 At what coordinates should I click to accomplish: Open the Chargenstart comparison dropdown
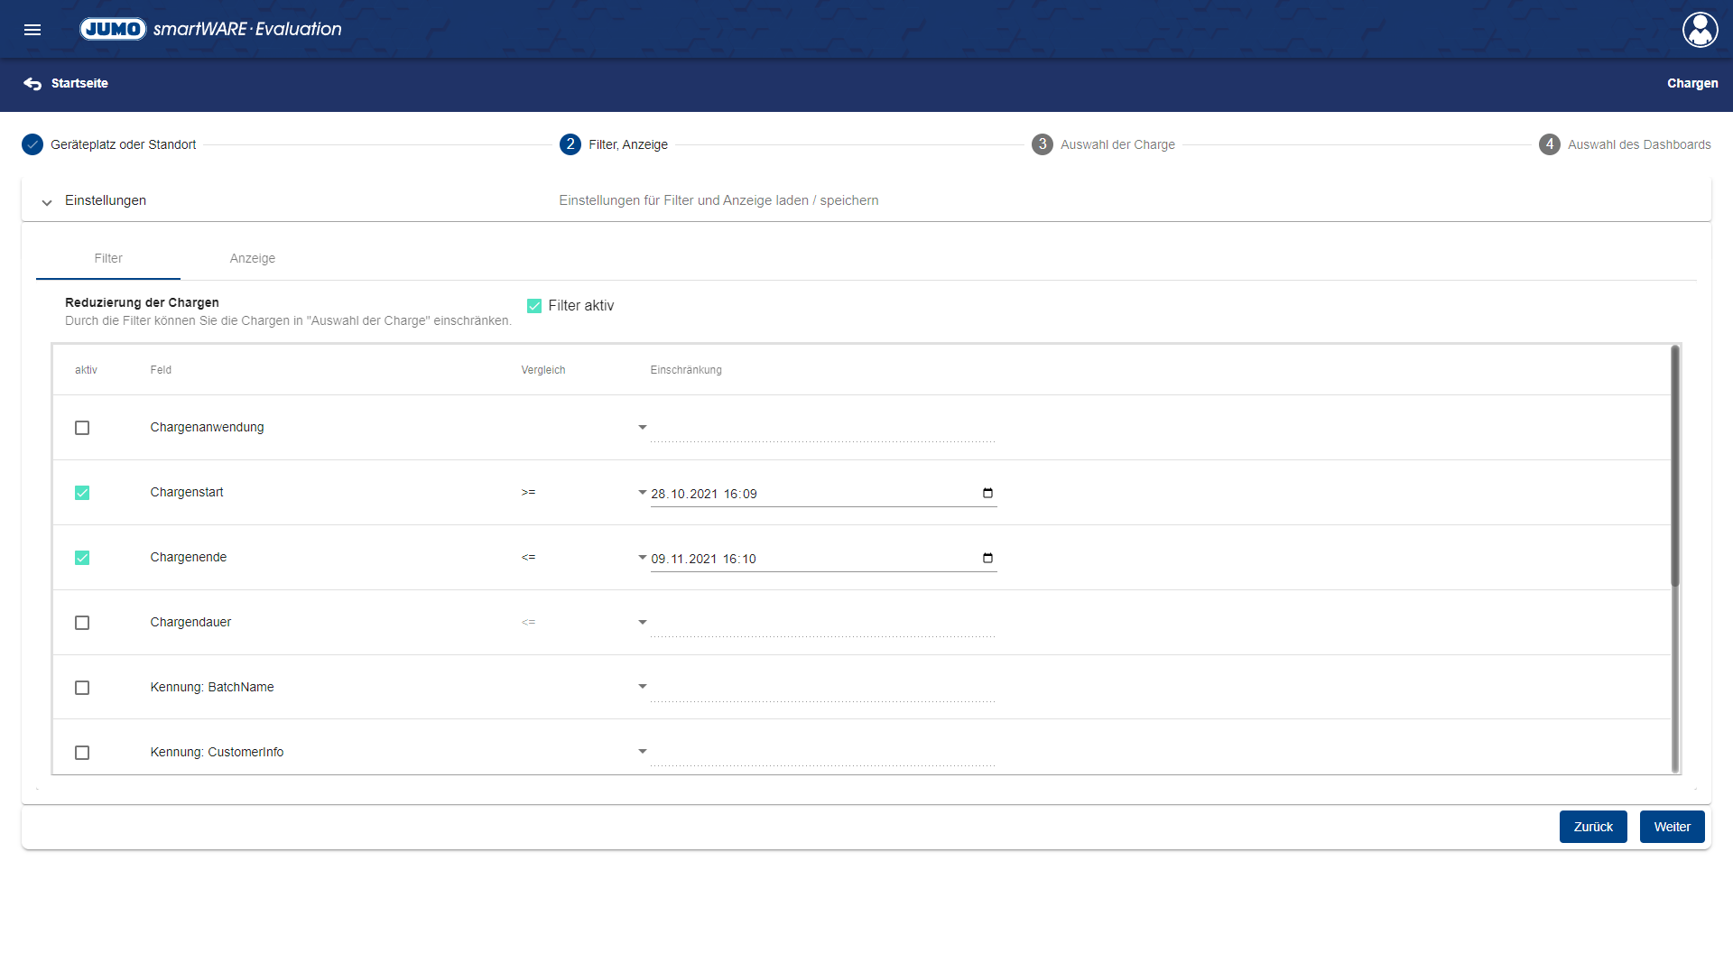642,493
